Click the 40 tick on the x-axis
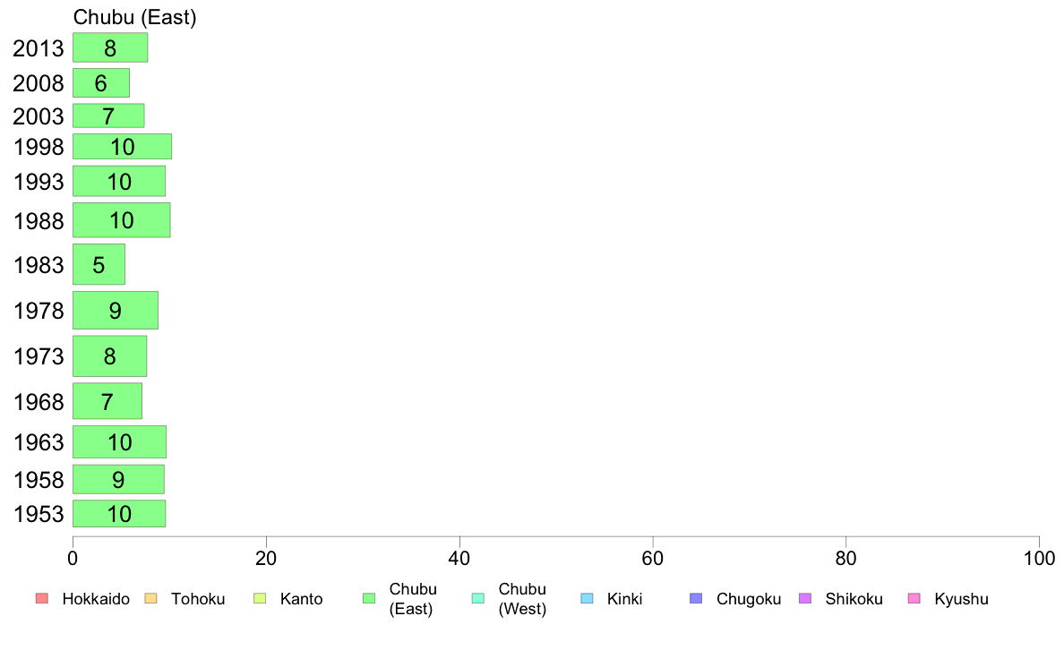 459,559
